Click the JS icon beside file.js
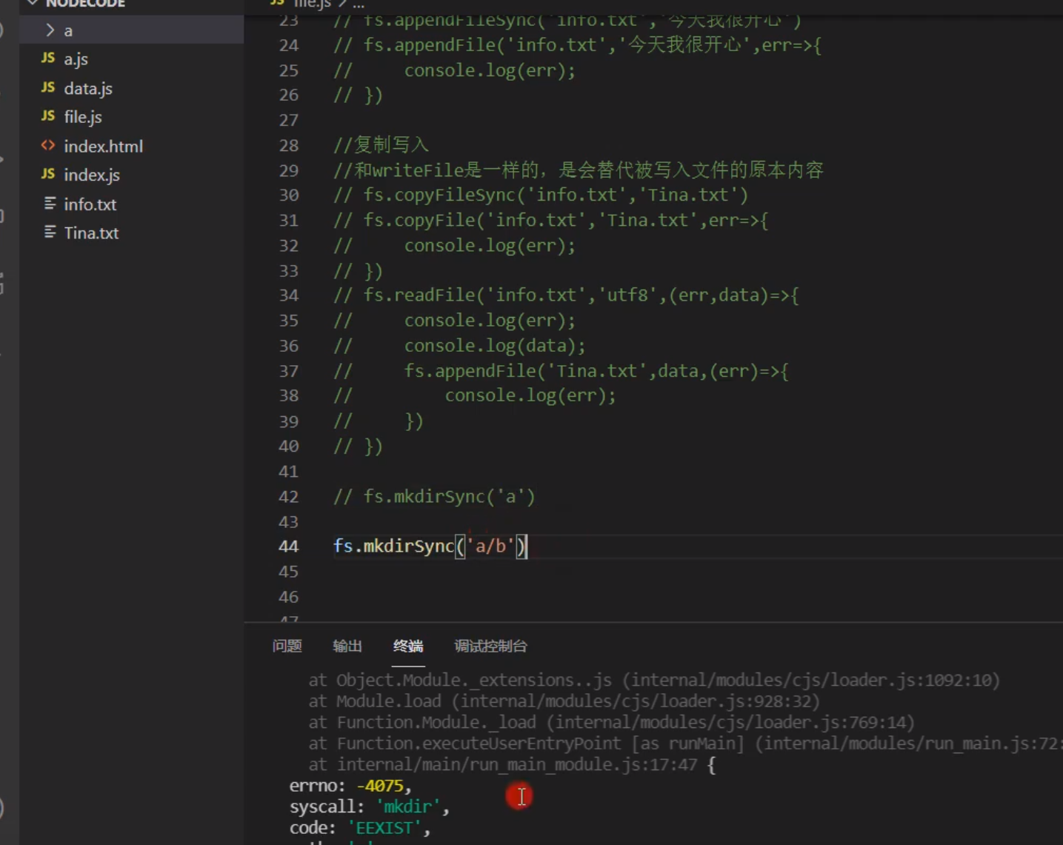The image size is (1063, 845). tap(48, 116)
